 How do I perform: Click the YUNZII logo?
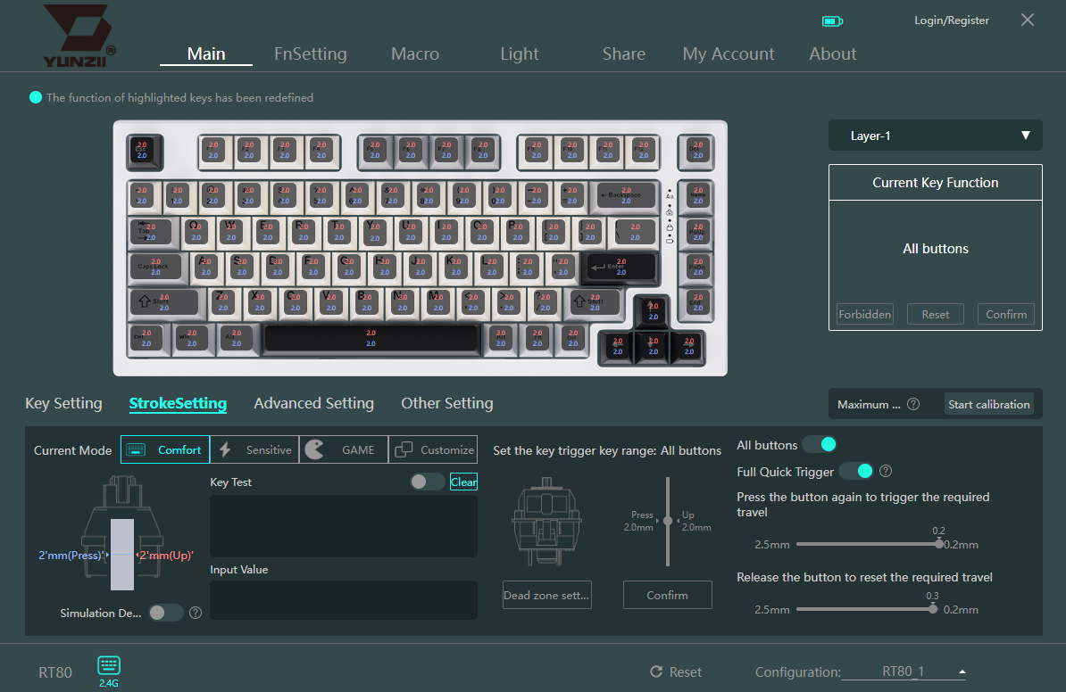79,36
